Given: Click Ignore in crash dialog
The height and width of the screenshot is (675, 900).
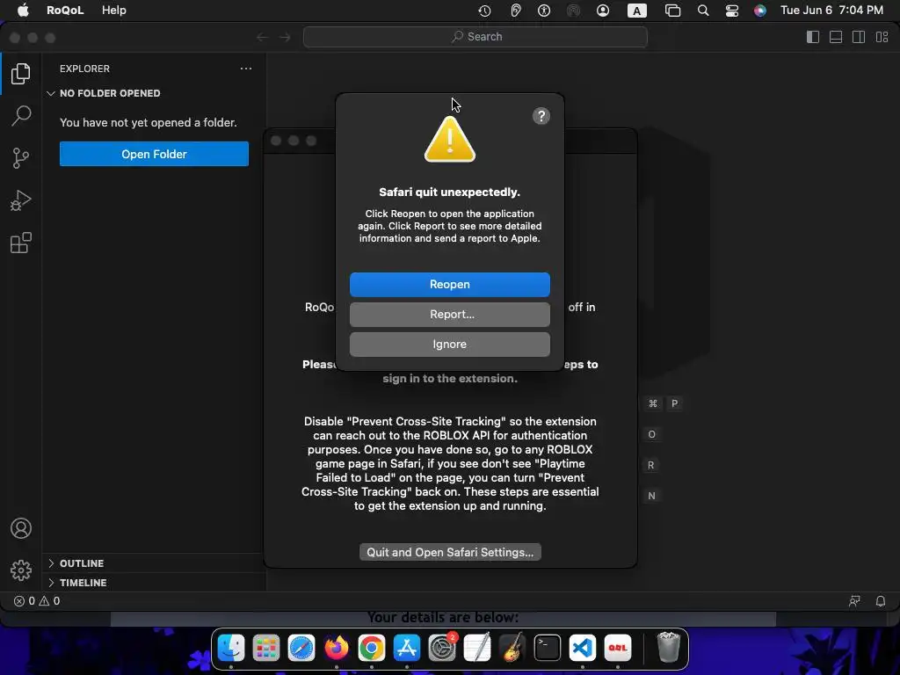Looking at the screenshot, I should pos(449,344).
